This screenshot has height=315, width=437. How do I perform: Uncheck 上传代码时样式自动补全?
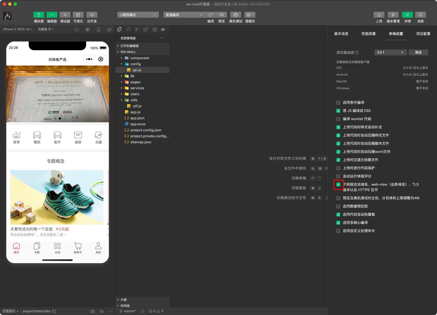tap(338, 127)
